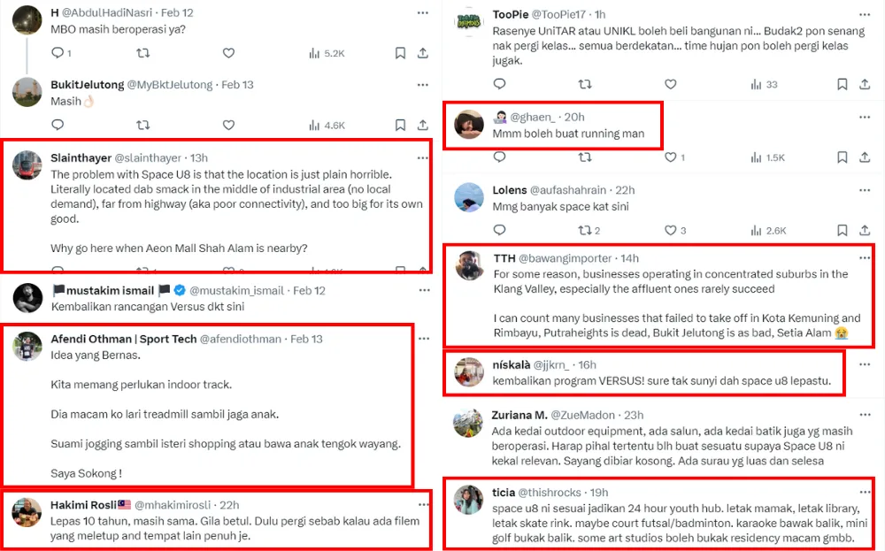885x551 pixels.
Task: Open Zuriana M.'s profile name link
Action: pyautogui.click(x=519, y=414)
